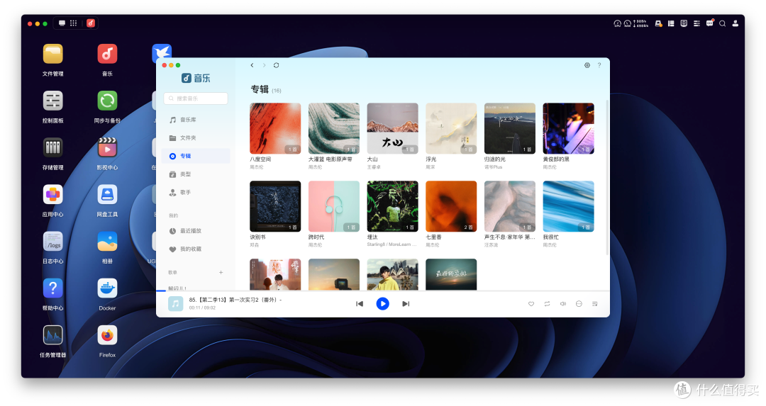Open the album 八度空间
The height and width of the screenshot is (406, 766).
(275, 128)
